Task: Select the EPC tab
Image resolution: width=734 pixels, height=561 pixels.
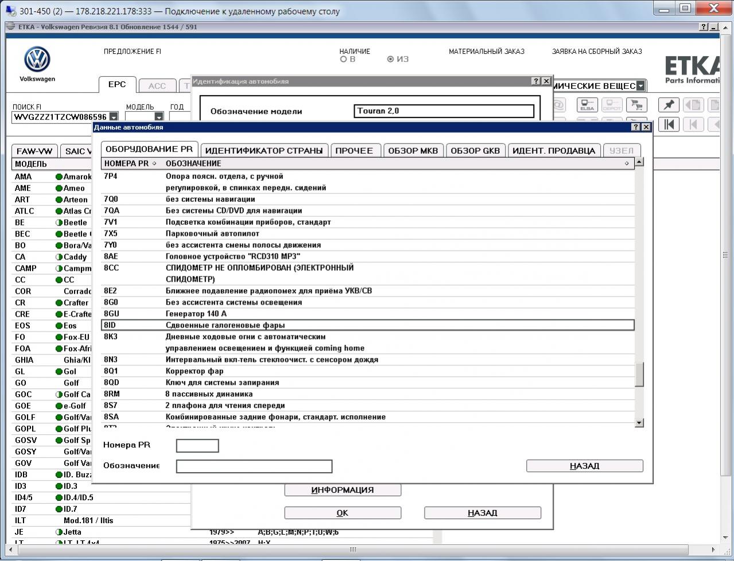Action: pyautogui.click(x=117, y=84)
